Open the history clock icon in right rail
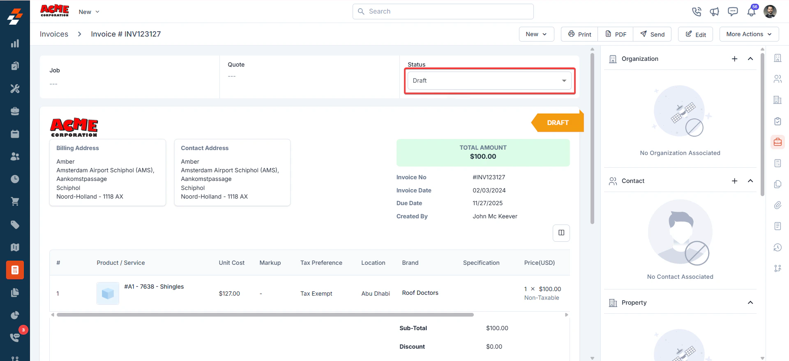 [777, 247]
